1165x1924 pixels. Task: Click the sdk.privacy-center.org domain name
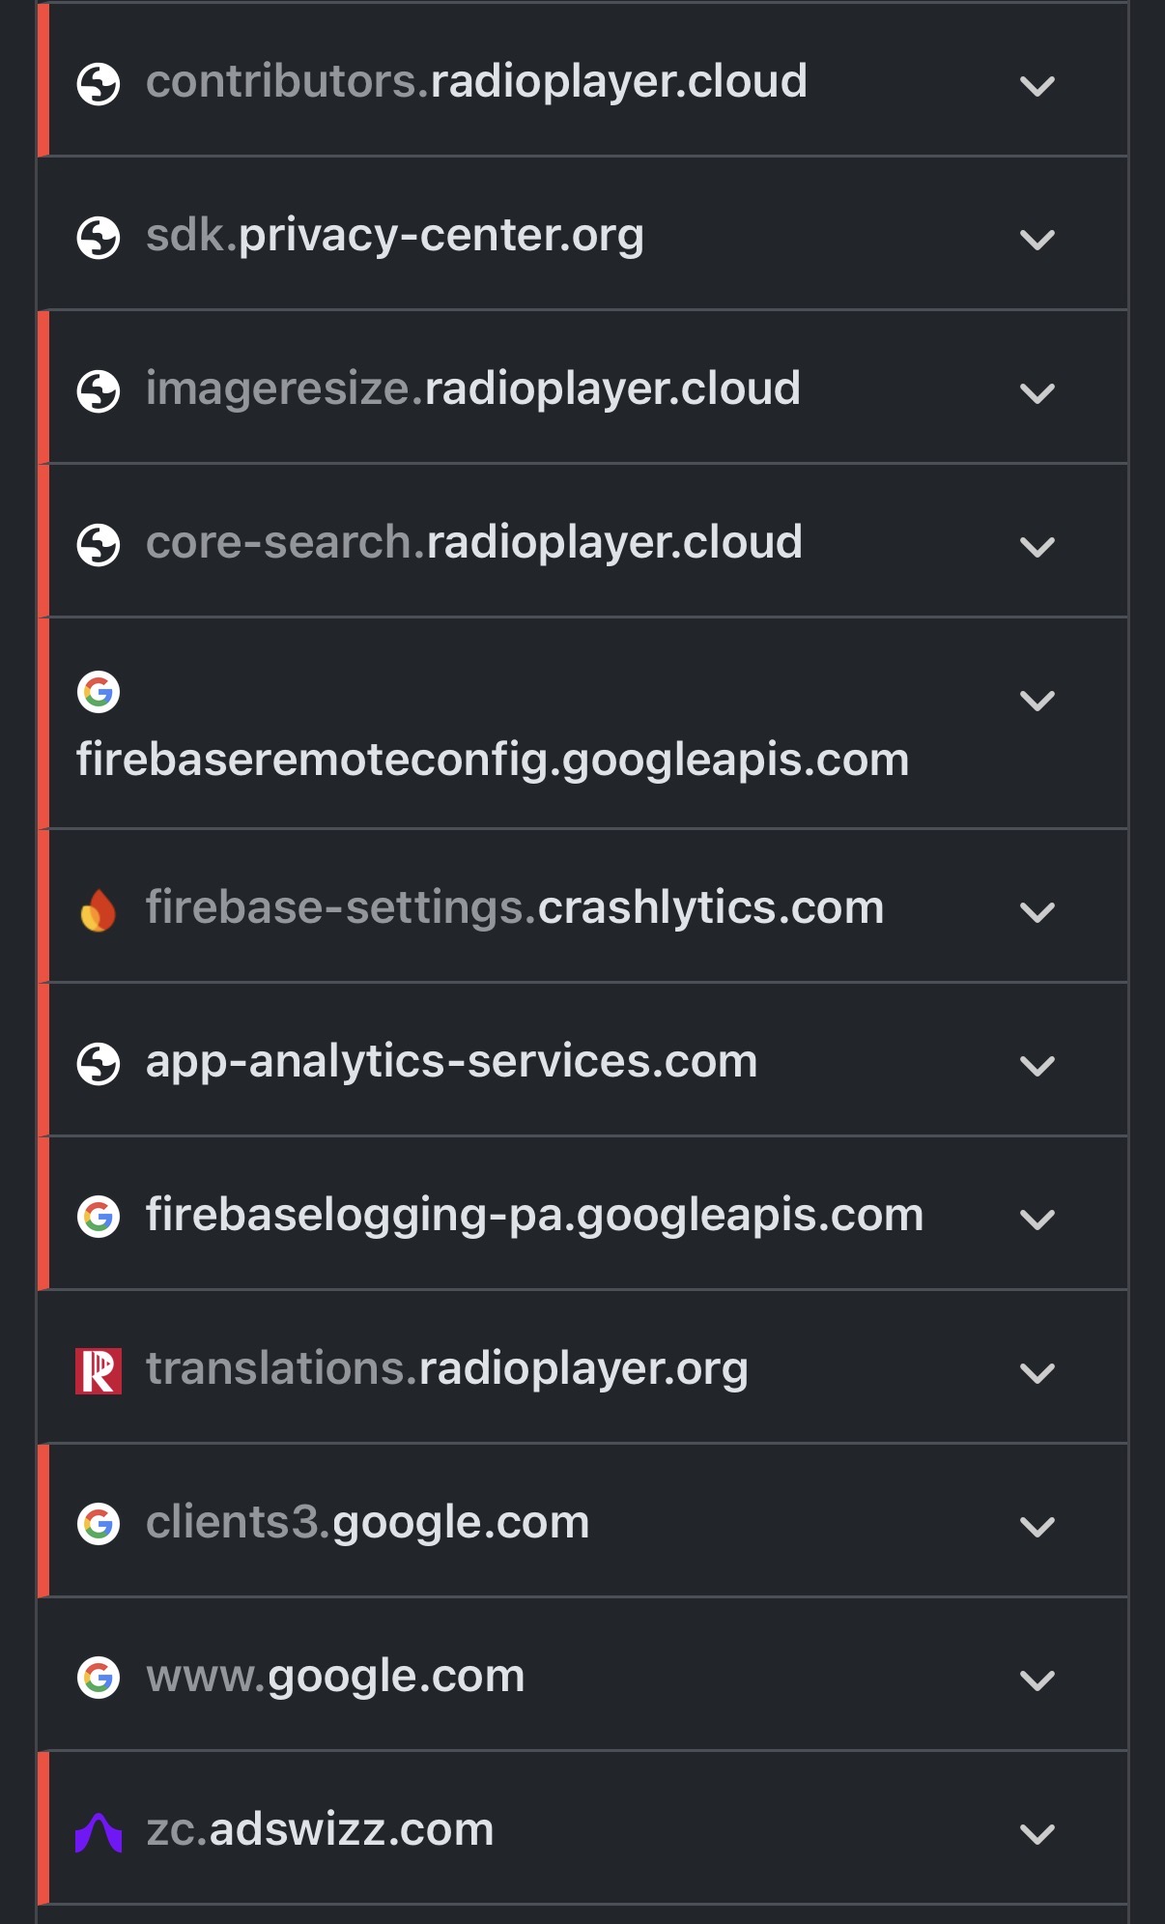(x=394, y=235)
